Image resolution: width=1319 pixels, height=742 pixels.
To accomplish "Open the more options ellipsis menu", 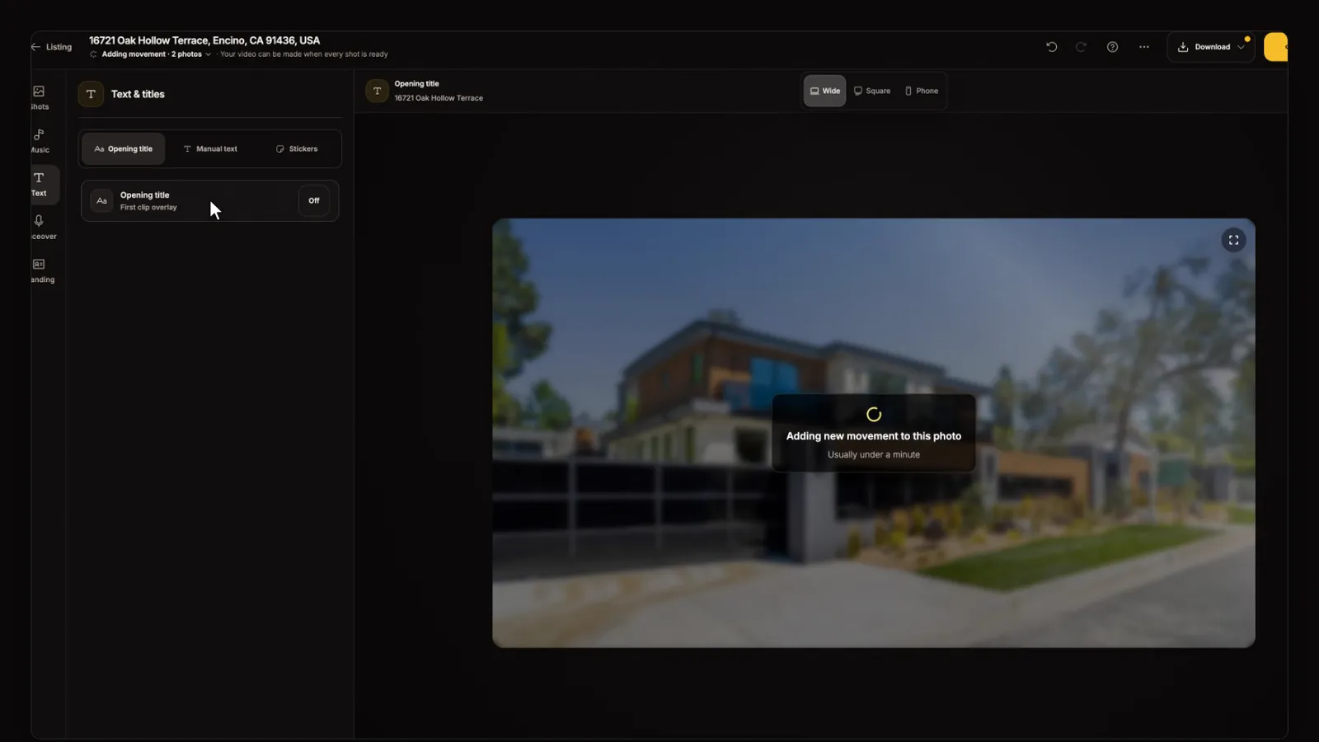I will [x=1144, y=47].
